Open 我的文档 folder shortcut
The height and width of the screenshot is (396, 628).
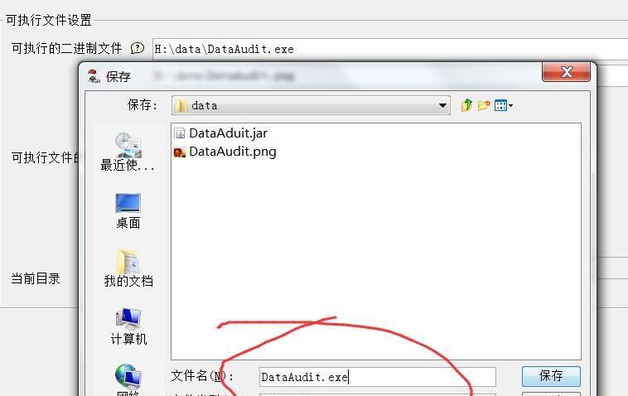point(128,268)
